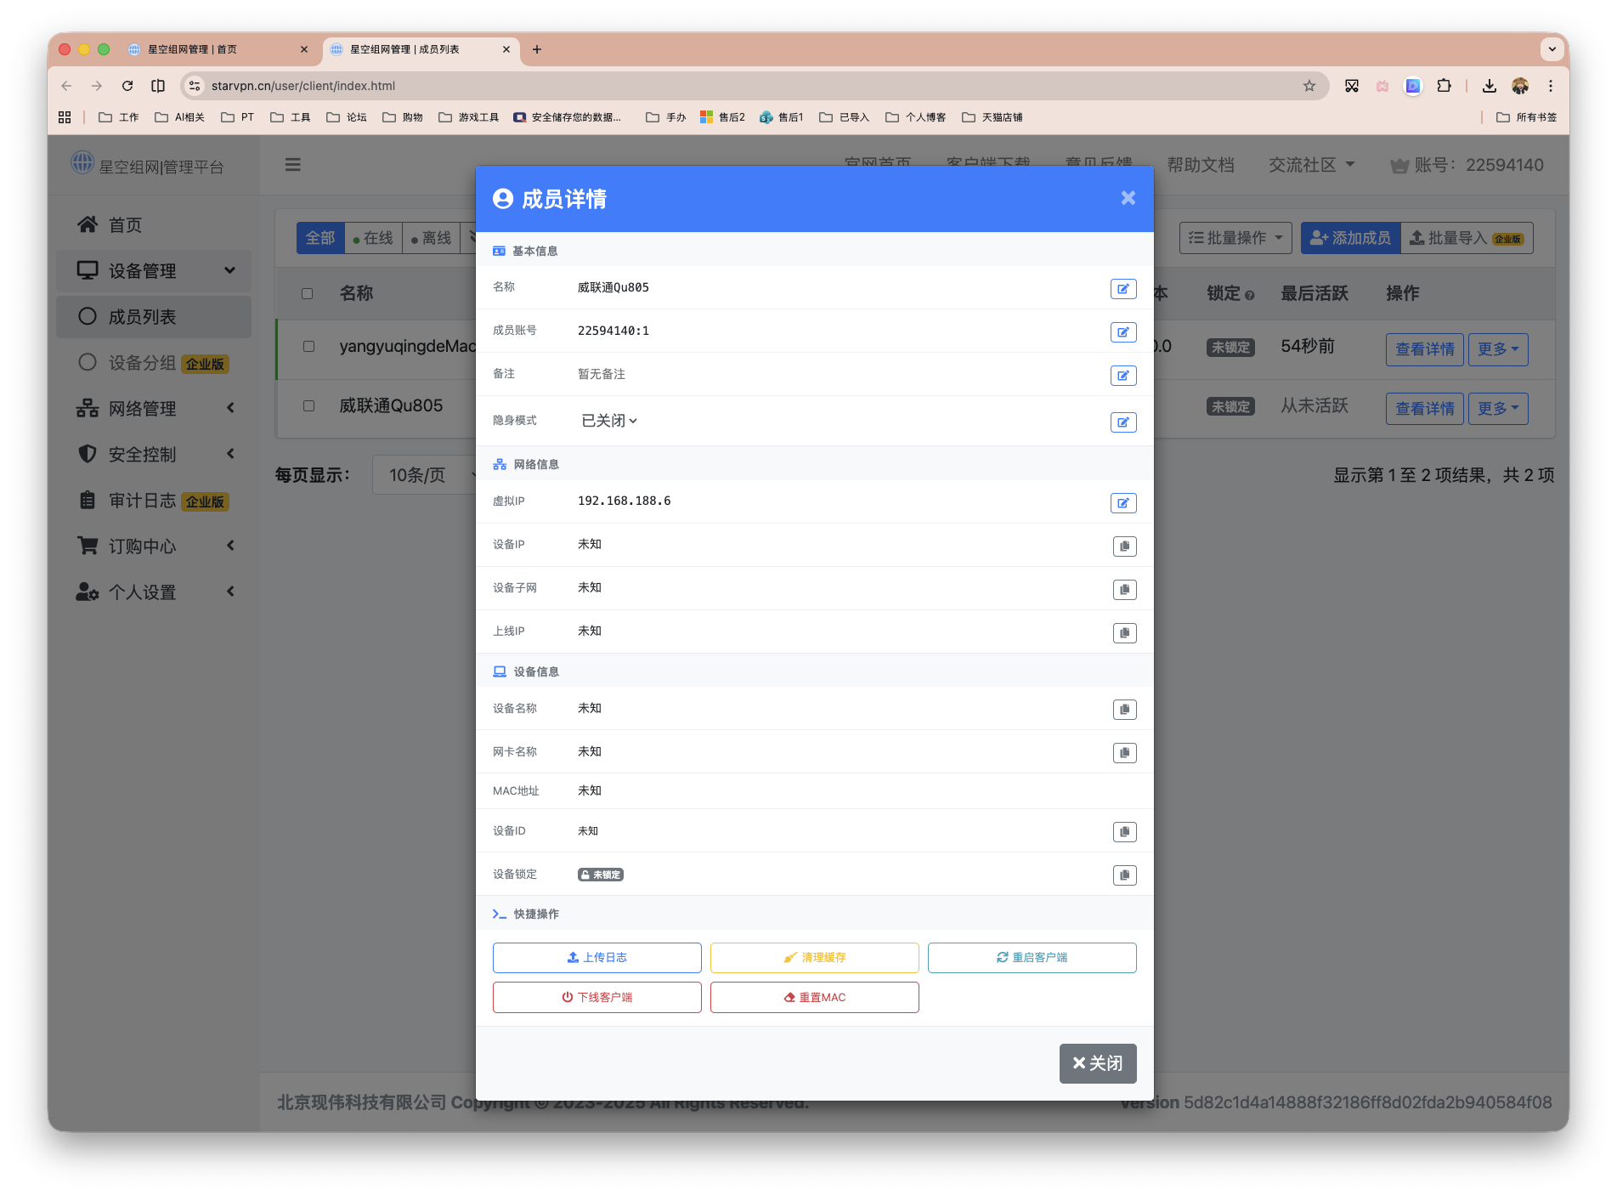Viewport: 1617px width, 1195px height.
Task: Close dialog with the X icon
Action: click(1128, 198)
